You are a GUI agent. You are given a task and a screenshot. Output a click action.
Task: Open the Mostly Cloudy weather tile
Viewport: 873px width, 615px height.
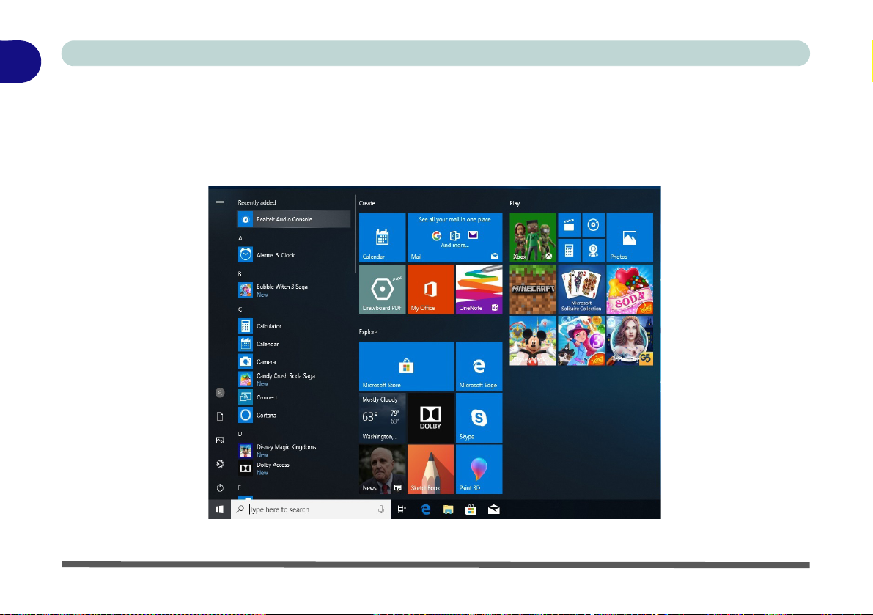click(383, 418)
